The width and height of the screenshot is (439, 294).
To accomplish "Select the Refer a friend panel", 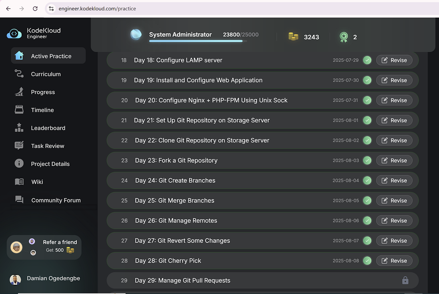I will pyautogui.click(x=44, y=247).
